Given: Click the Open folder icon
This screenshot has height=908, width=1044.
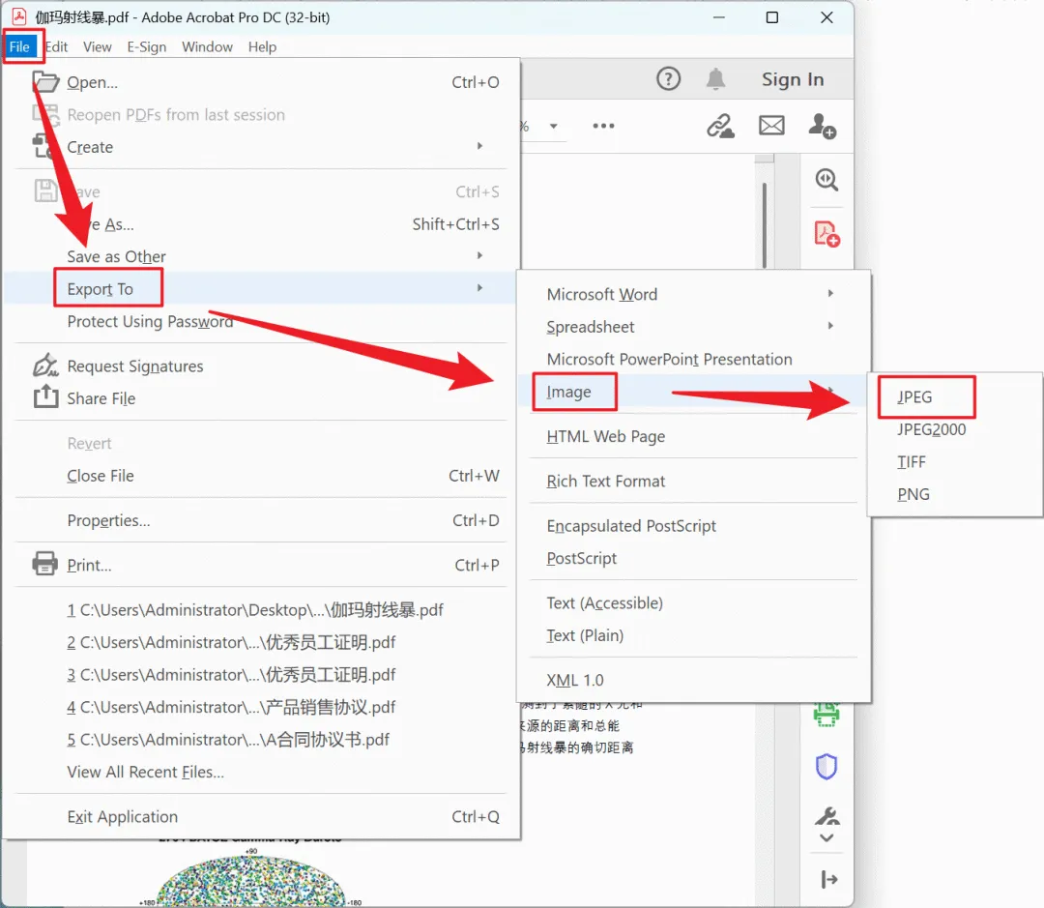Looking at the screenshot, I should pos(45,81).
